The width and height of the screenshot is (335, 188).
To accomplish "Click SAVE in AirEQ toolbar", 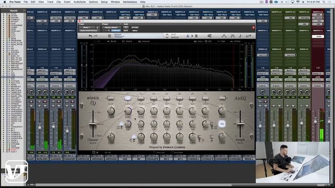I will click(173, 34).
